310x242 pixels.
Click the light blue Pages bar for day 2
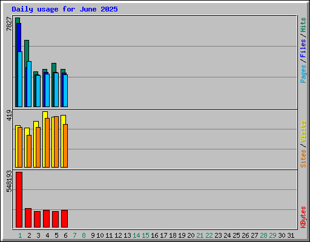[29, 84]
